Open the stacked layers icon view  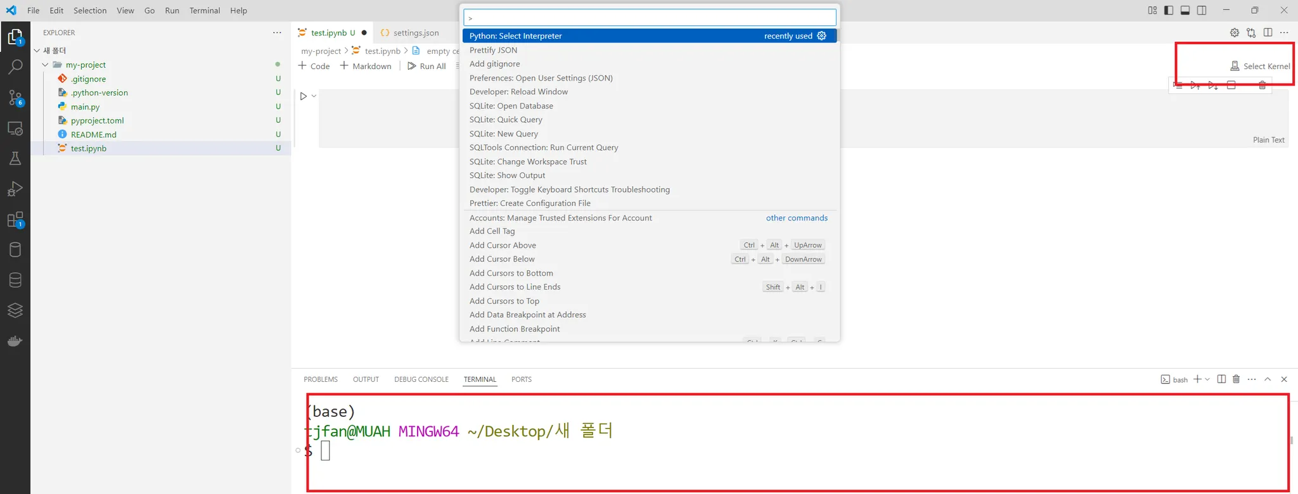pyautogui.click(x=15, y=310)
